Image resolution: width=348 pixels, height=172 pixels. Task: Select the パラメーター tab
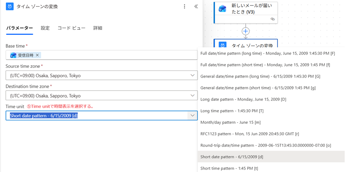click(x=19, y=28)
